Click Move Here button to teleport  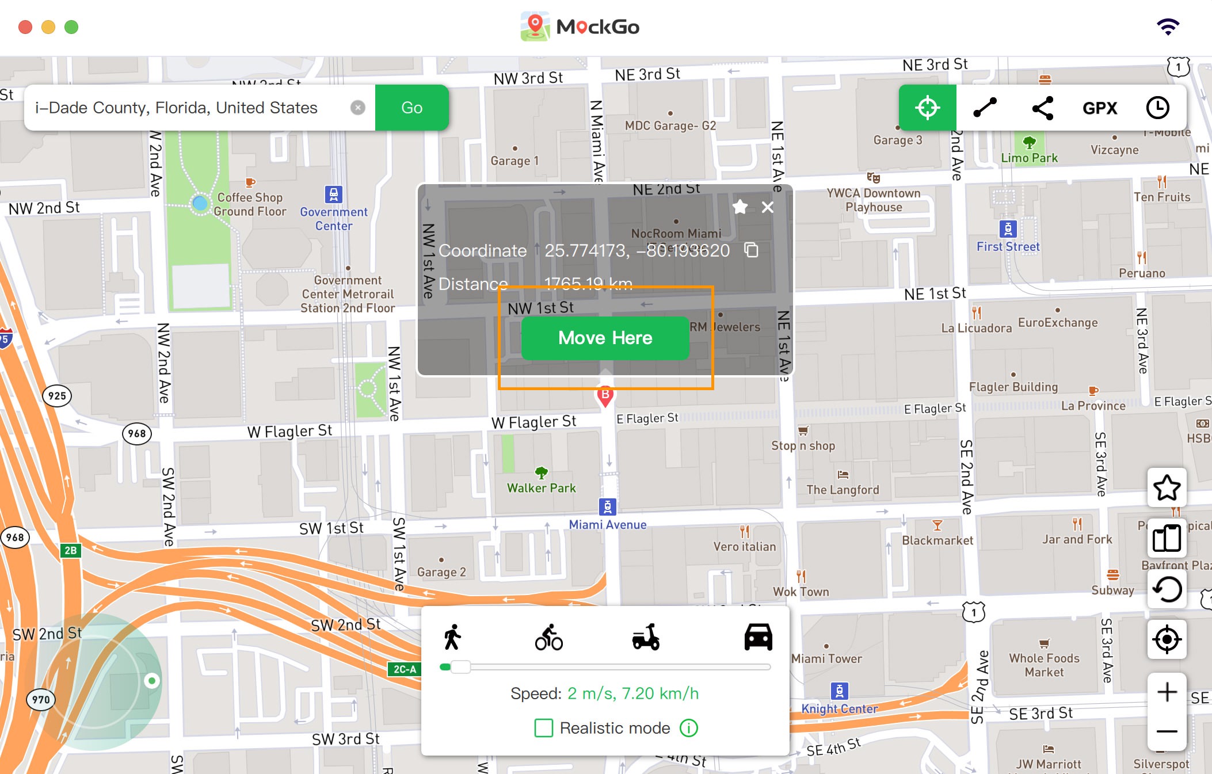tap(605, 337)
